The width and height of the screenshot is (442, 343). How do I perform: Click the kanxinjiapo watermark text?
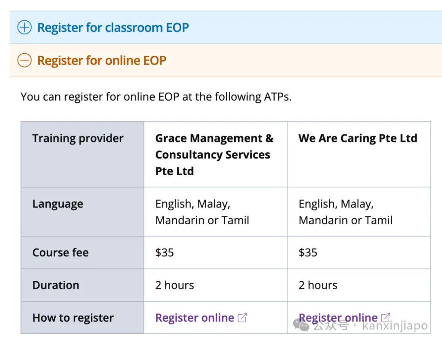395,325
